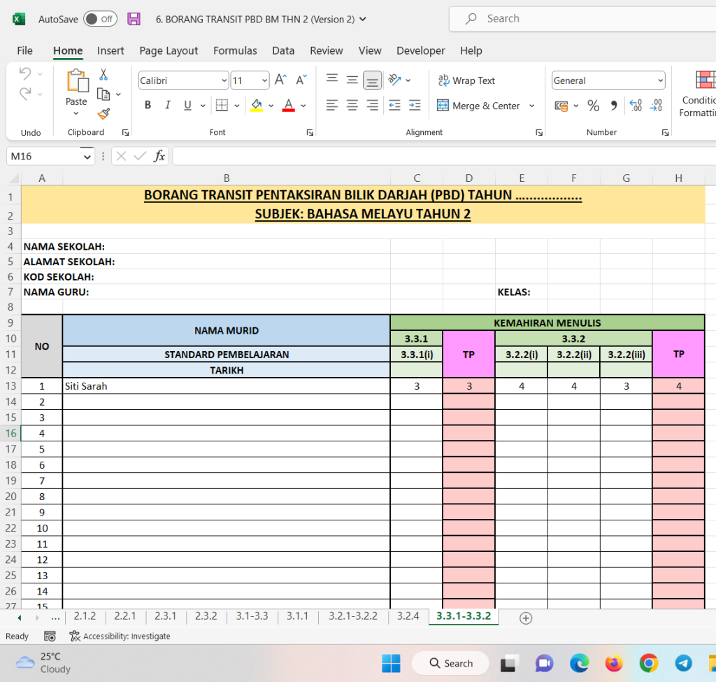Viewport: 716px width, 682px height.
Task: Click the Save icon
Action: [134, 19]
